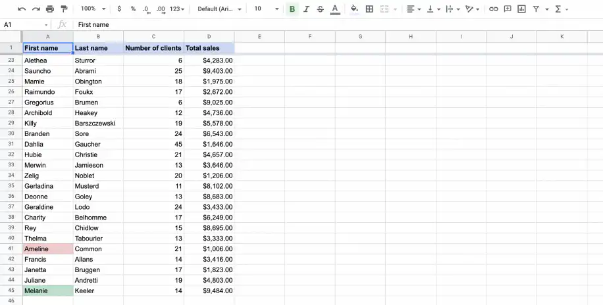This screenshot has height=305, width=603.
Task: Select the cell $8,102.00
Action: [209, 186]
